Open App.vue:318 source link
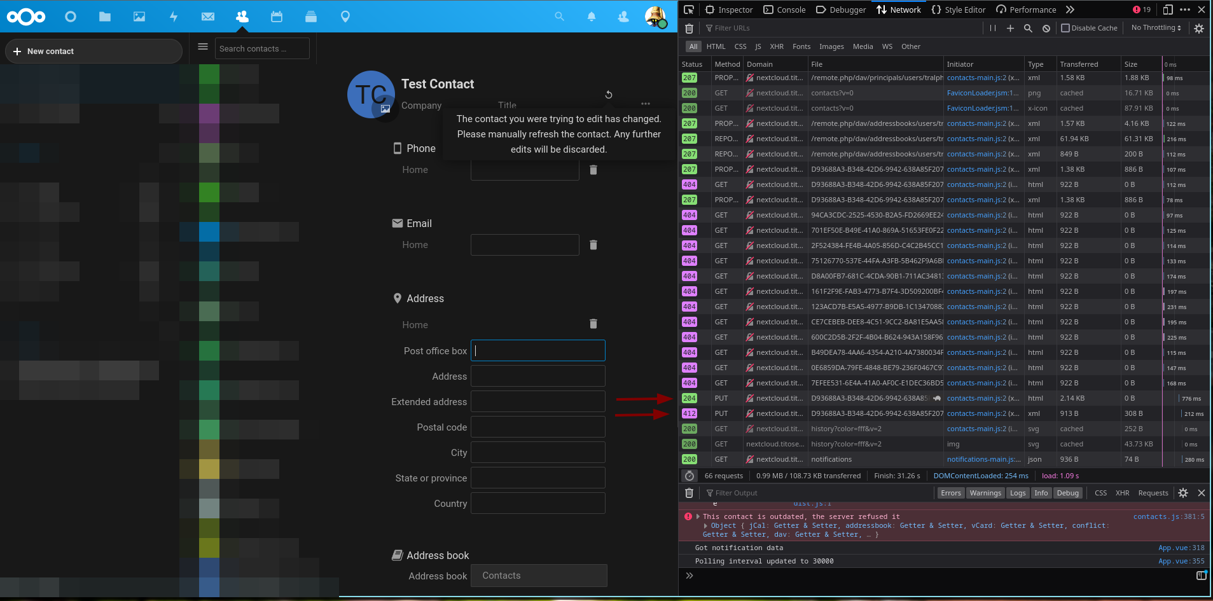 pyautogui.click(x=1181, y=548)
